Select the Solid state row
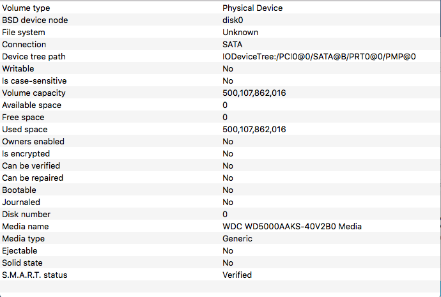 pyautogui.click(x=220, y=263)
